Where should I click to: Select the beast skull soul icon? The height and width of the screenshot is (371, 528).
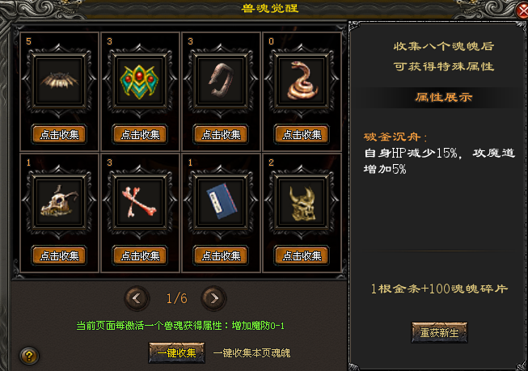tap(59, 202)
